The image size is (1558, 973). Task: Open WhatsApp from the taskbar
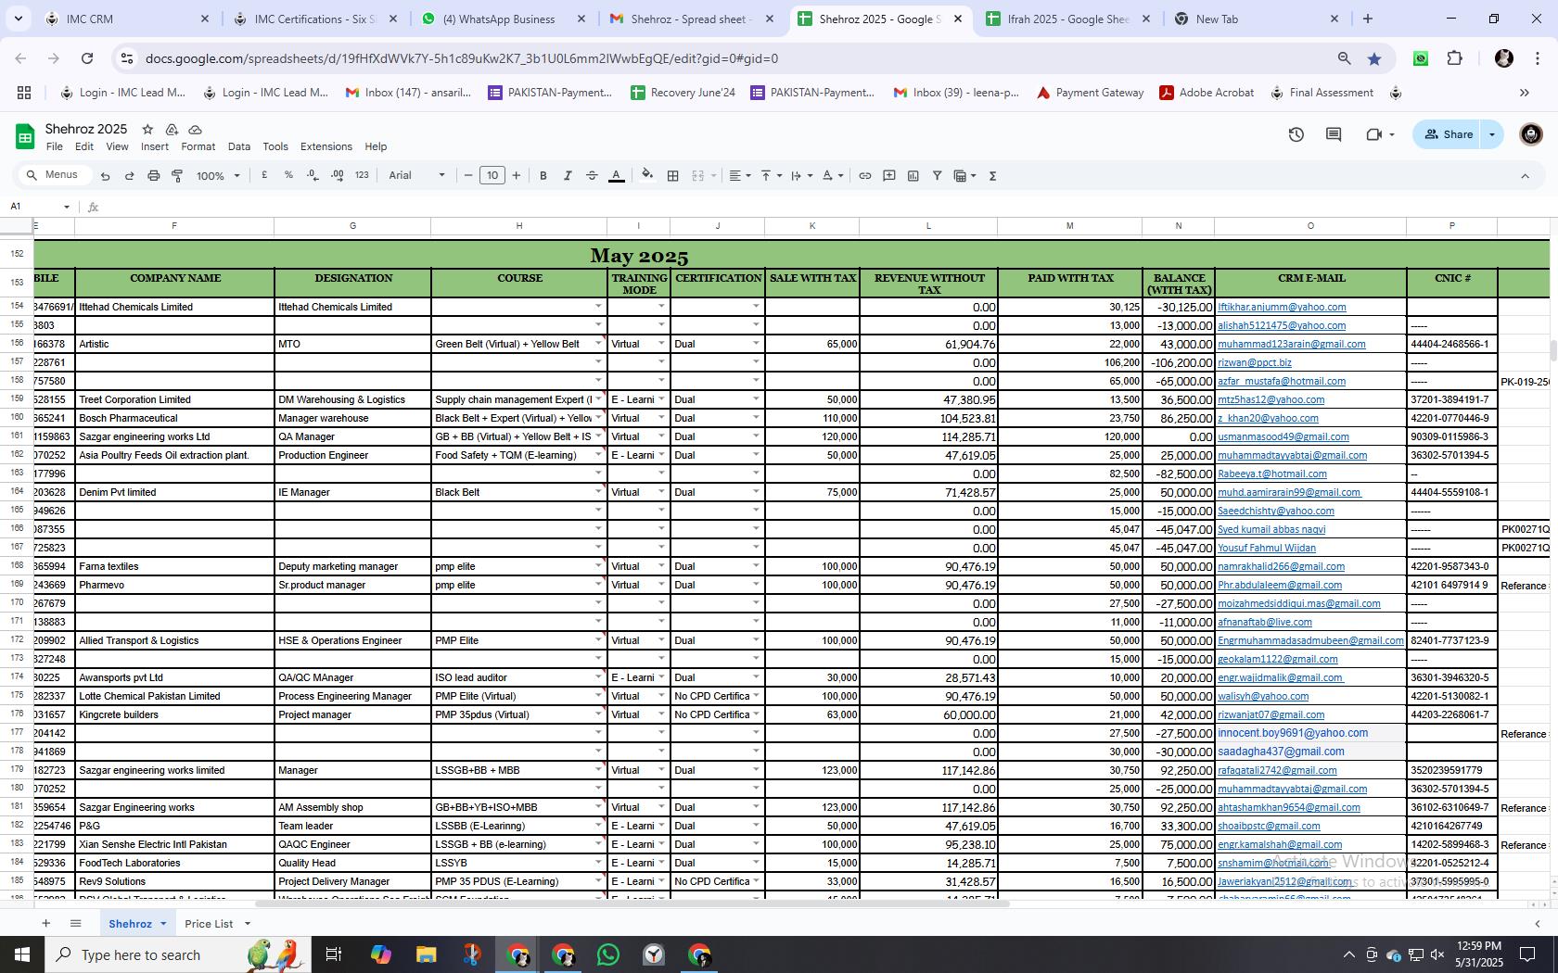(x=608, y=954)
